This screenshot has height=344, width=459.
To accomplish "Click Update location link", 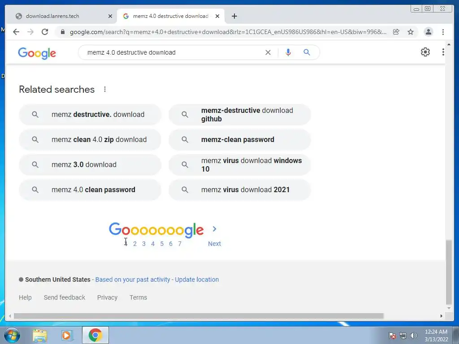I will point(197,279).
